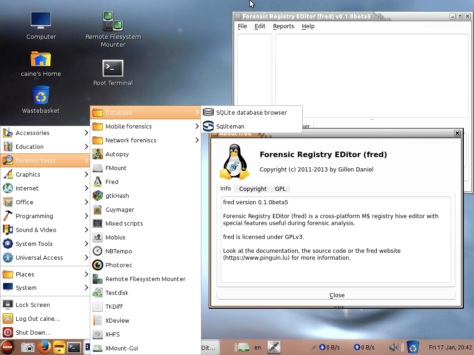474x355 pixels.
Task: Launch XHFS from the menu
Action: (x=145, y=335)
